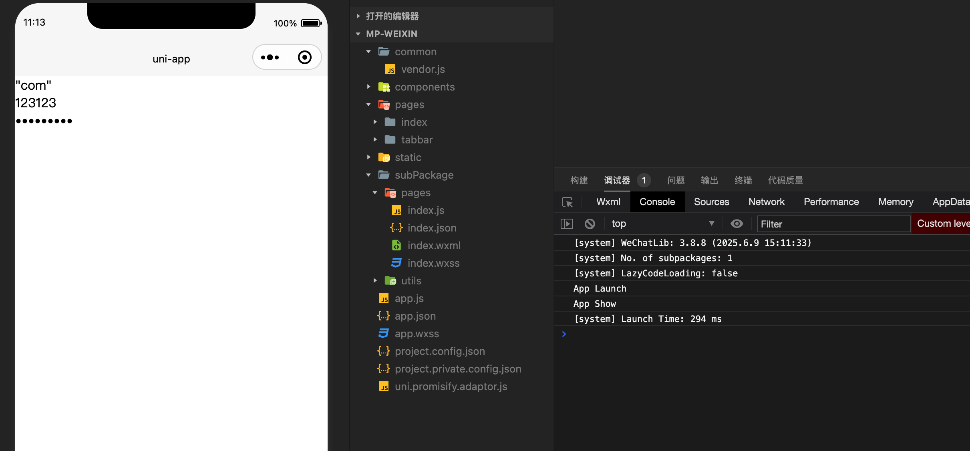Viewport: 970px width, 451px height.
Task: Open the Sources devtools tab
Action: [x=712, y=202]
